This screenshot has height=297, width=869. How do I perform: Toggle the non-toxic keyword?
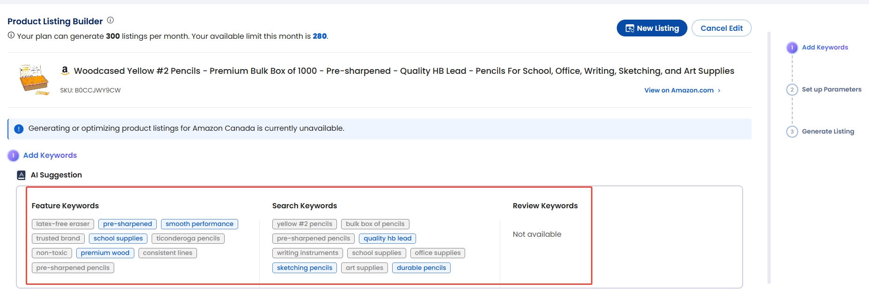point(52,253)
